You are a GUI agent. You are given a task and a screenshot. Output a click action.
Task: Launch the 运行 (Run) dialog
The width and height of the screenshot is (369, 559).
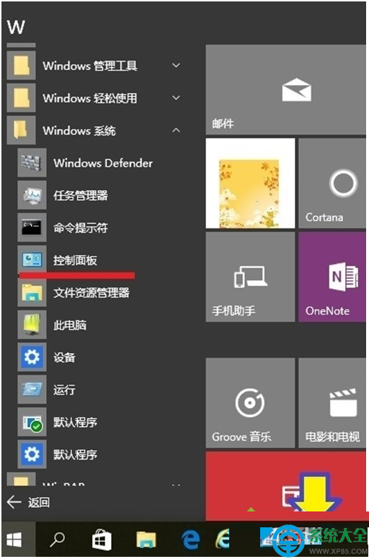[97, 390]
